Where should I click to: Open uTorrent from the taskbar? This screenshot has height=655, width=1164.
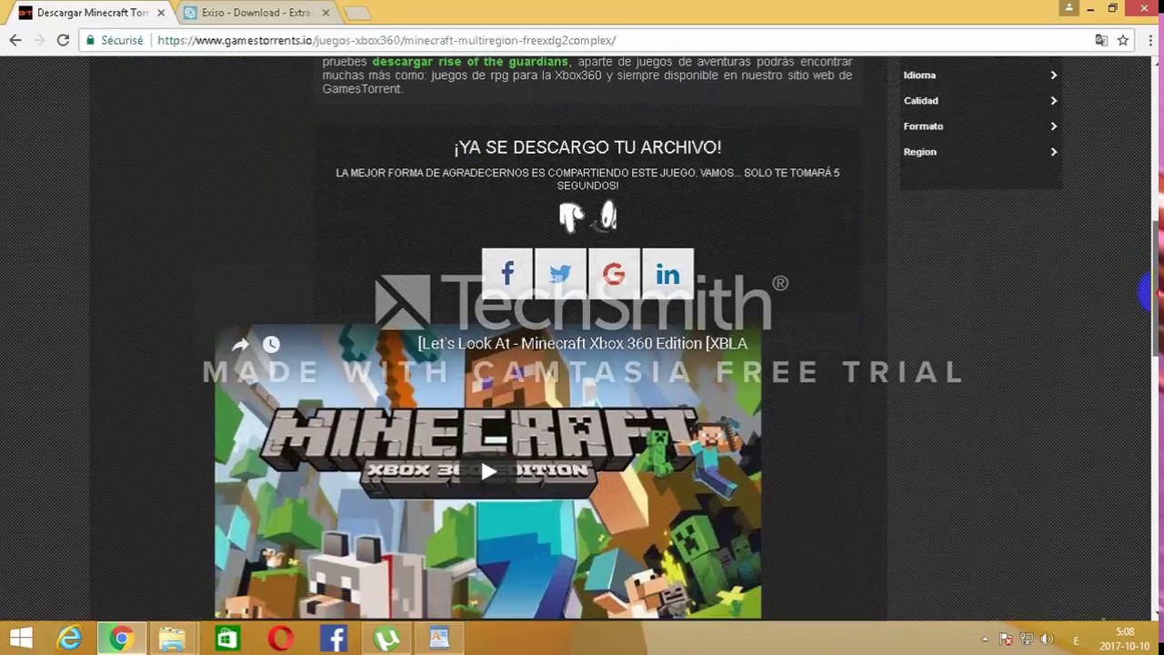tap(386, 639)
